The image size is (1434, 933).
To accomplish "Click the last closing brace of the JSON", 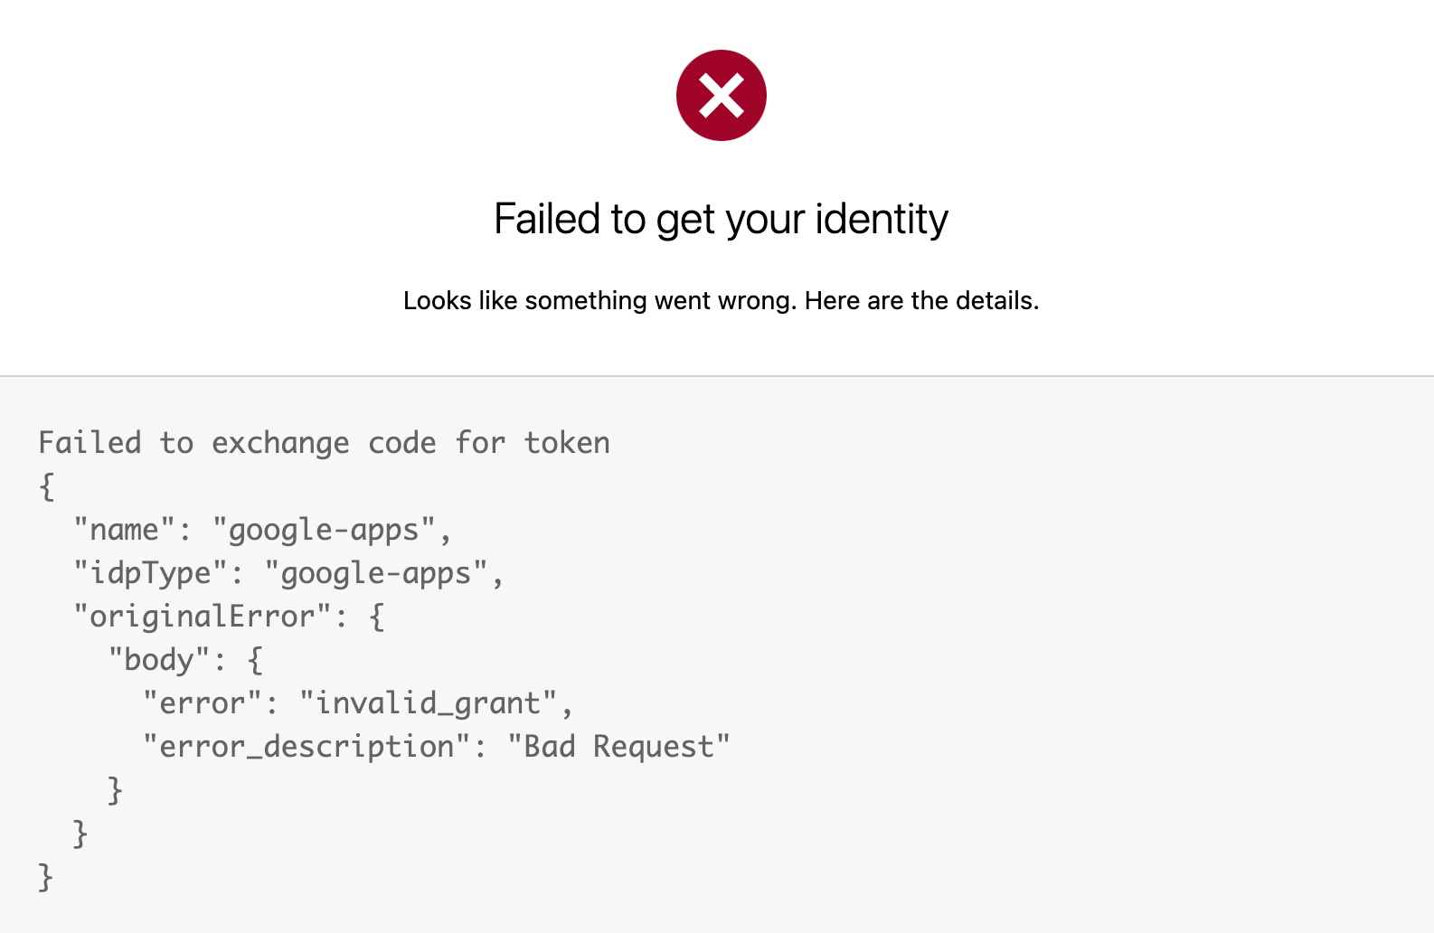I will (46, 877).
